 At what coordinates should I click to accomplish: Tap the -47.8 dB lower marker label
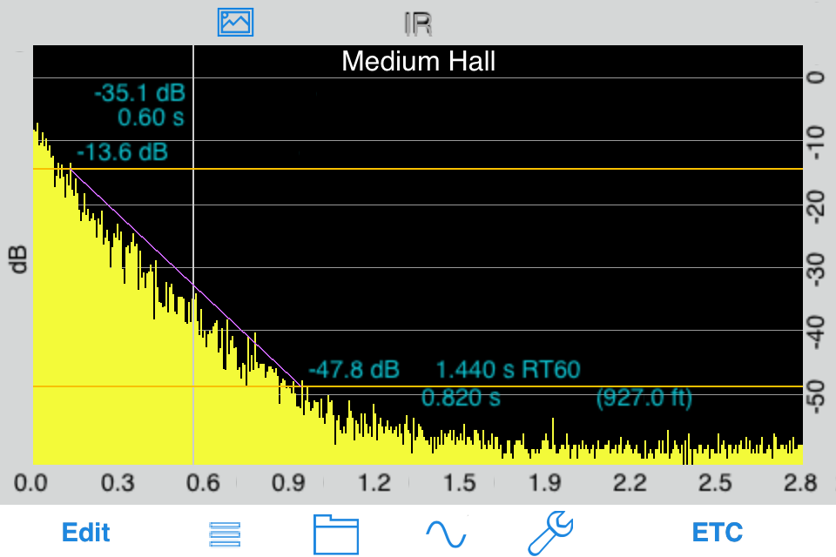pos(354,369)
